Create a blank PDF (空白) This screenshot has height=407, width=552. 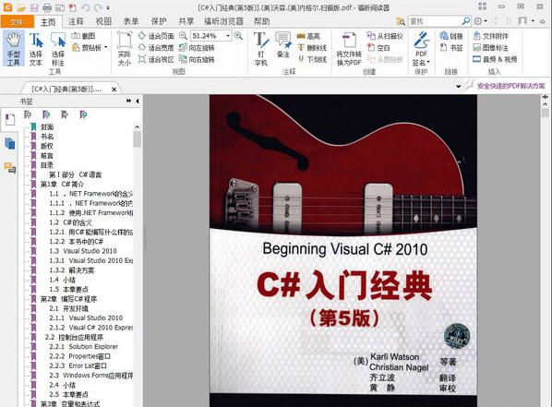click(x=378, y=48)
